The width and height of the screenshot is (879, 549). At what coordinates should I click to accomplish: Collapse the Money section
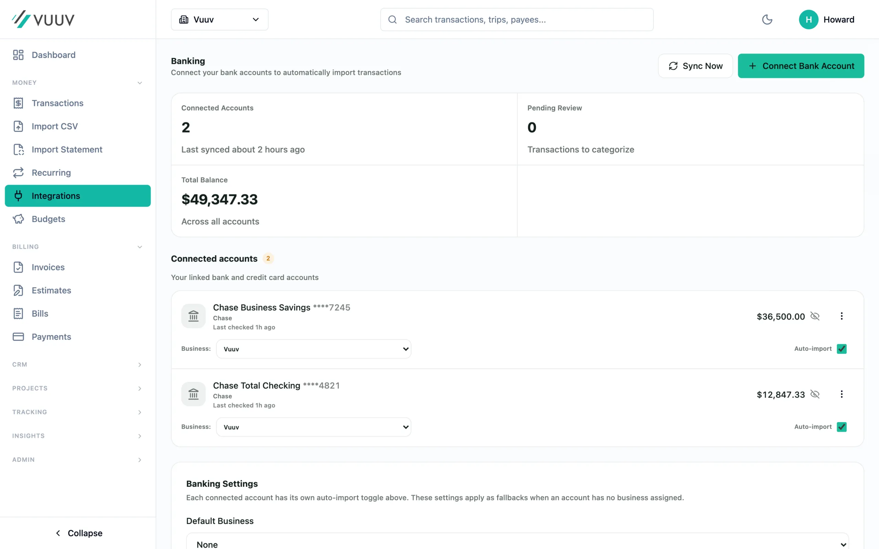pyautogui.click(x=78, y=83)
